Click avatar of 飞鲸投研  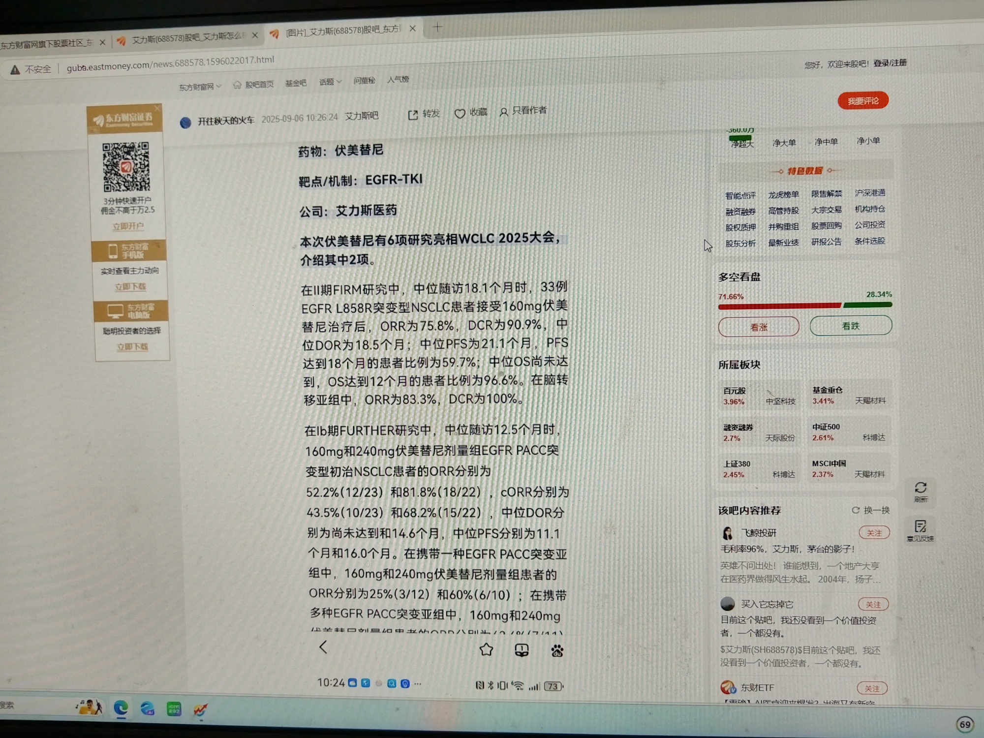pyautogui.click(x=727, y=533)
